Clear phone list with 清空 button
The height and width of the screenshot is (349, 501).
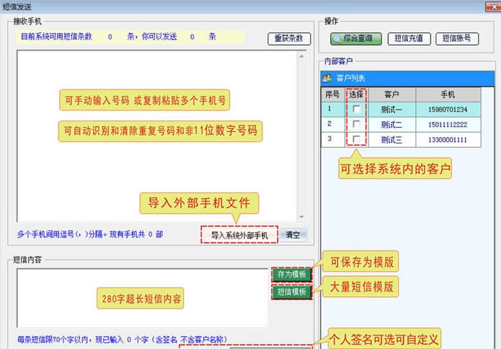pos(293,235)
